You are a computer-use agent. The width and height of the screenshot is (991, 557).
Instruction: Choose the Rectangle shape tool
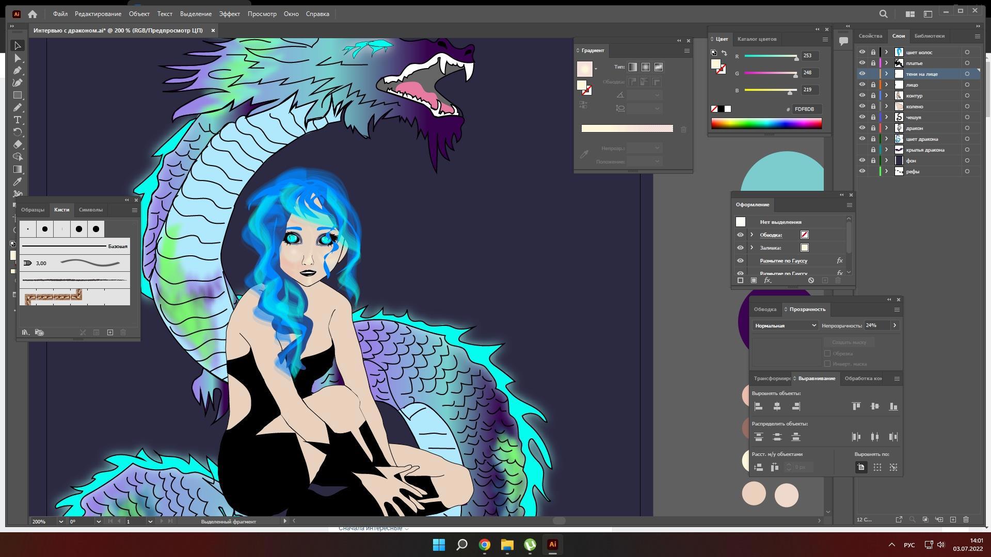(x=18, y=95)
